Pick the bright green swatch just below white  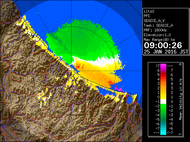point(163,106)
